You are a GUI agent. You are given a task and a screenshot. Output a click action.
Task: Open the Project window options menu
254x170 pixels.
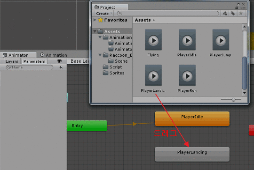243,8
